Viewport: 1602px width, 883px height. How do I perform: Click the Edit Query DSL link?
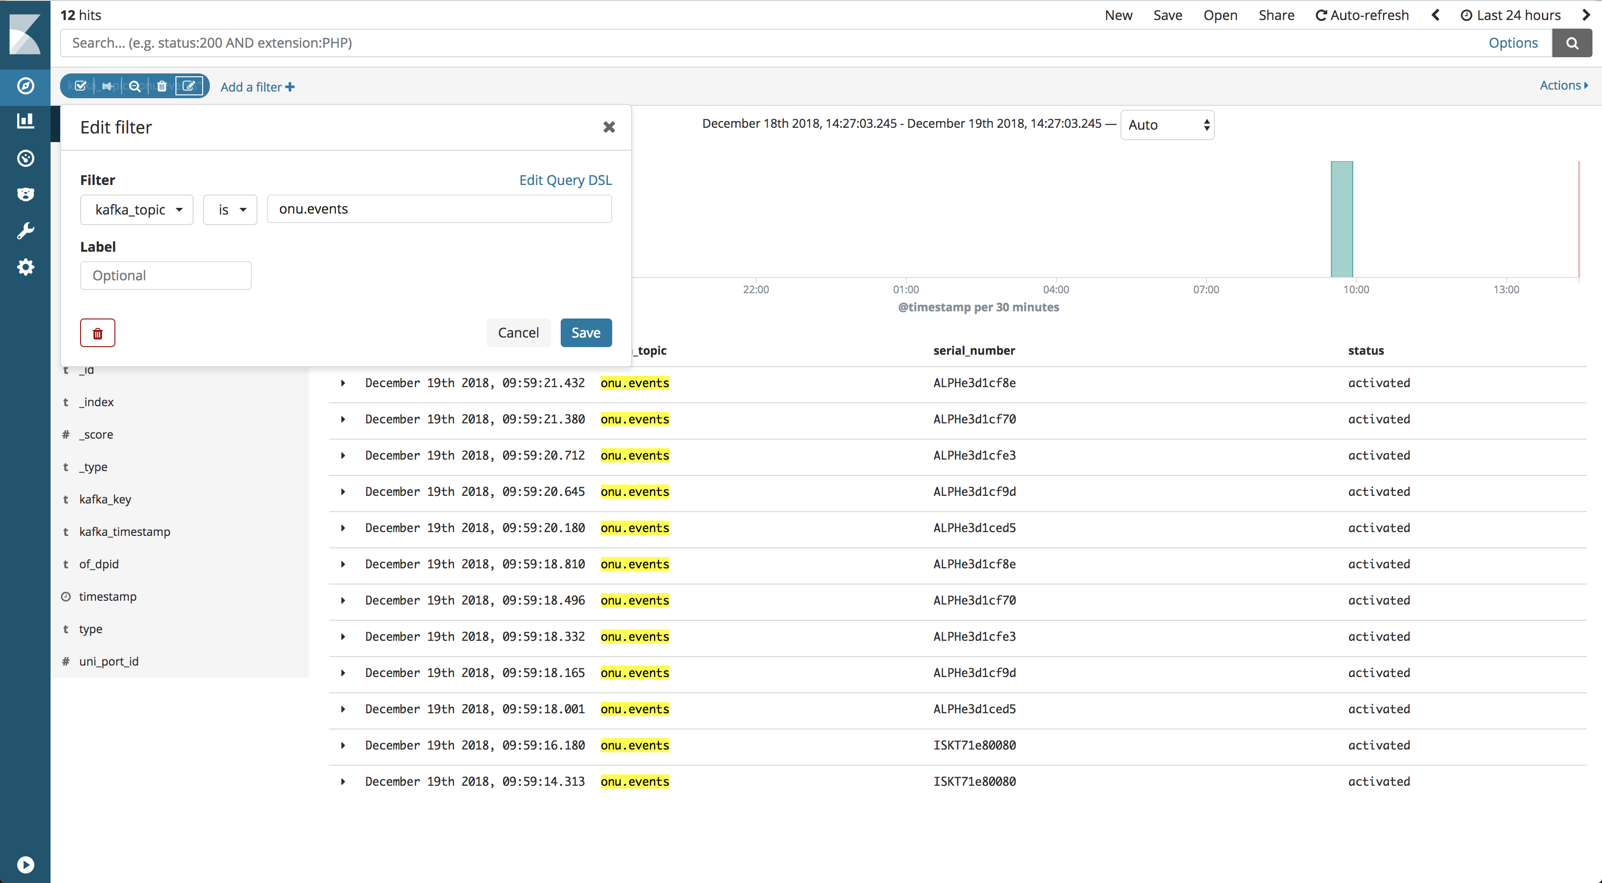pyautogui.click(x=565, y=180)
